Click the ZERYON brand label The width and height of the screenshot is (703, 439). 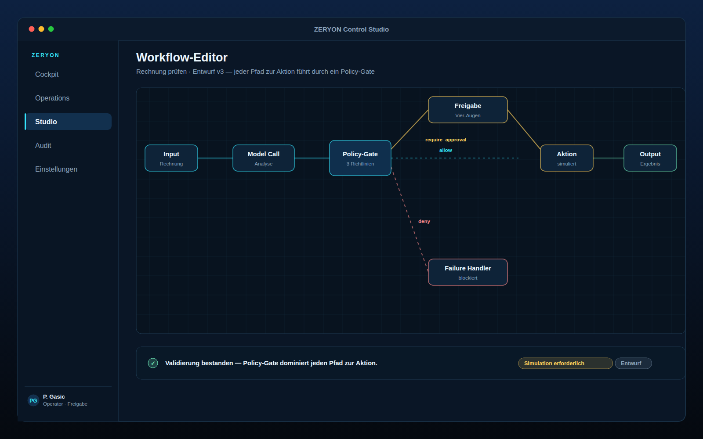click(x=45, y=55)
